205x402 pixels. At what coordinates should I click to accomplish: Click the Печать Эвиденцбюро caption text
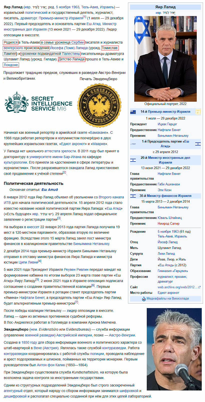(98, 79)
